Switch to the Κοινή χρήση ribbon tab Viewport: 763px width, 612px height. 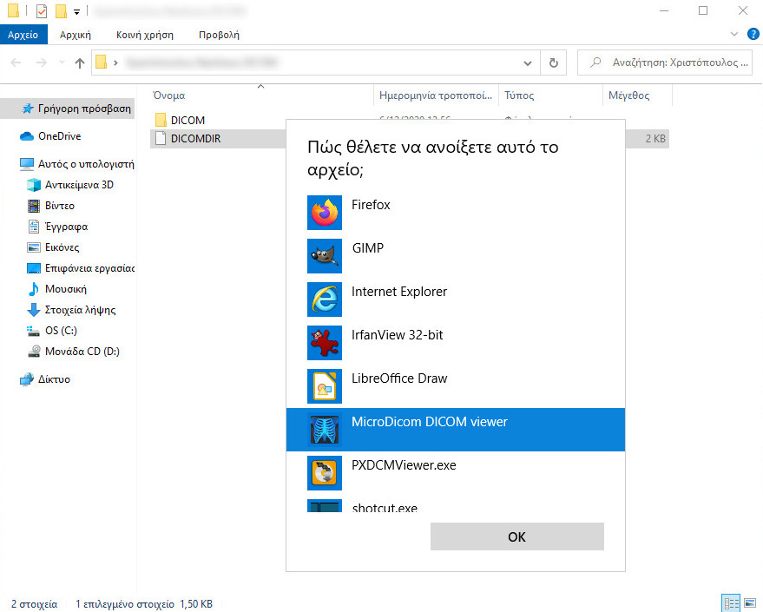144,35
